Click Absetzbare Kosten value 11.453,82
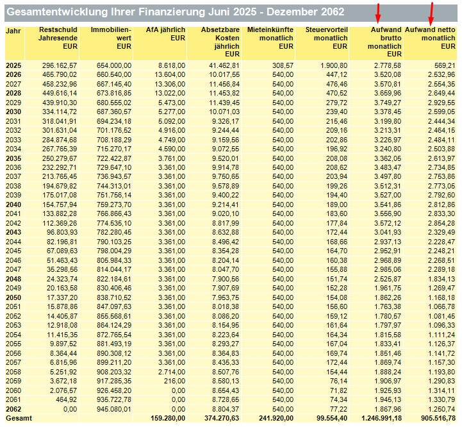This screenshot has height=427, width=462. pyautogui.click(x=224, y=93)
